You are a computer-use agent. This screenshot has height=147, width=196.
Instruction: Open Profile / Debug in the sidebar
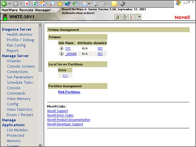20,40
